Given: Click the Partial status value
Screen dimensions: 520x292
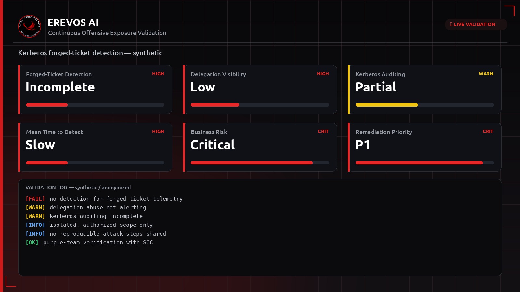Looking at the screenshot, I should tap(376, 87).
